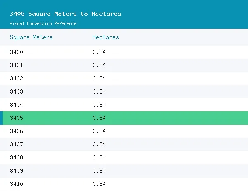Select the 3402 square meters cell

pos(17,78)
